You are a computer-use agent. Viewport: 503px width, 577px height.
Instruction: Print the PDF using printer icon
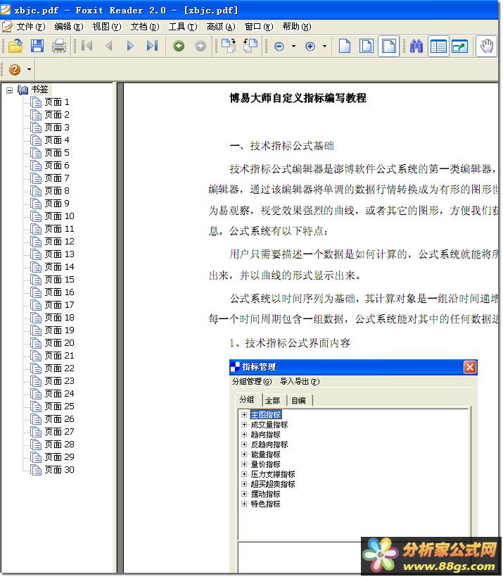[59, 46]
